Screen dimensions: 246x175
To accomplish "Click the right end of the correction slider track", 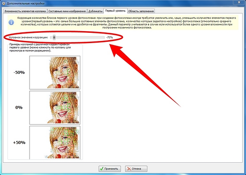I will point(103,37).
